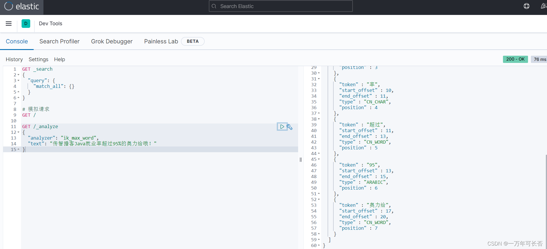The image size is (547, 249).
Task: Open the Grok Debugger tab
Action: pos(112,41)
